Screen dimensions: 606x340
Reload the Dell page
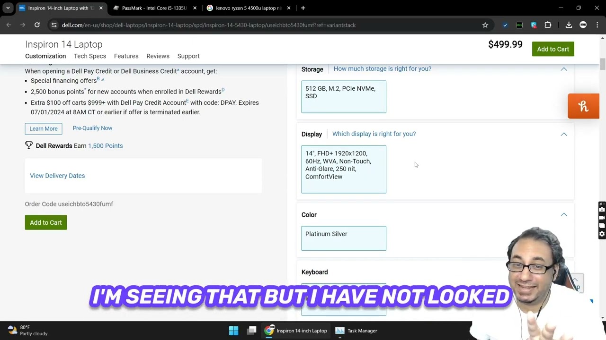click(x=37, y=25)
